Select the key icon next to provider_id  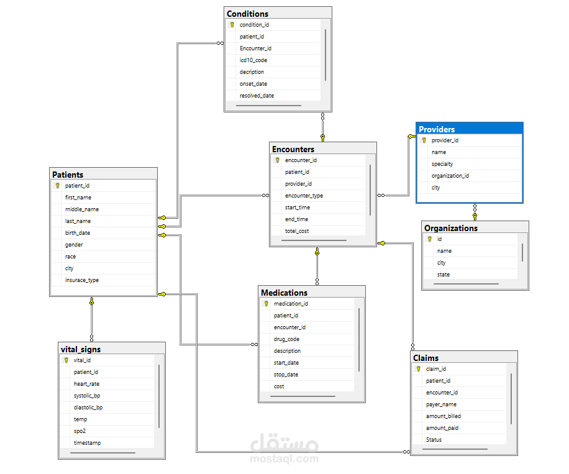point(424,140)
